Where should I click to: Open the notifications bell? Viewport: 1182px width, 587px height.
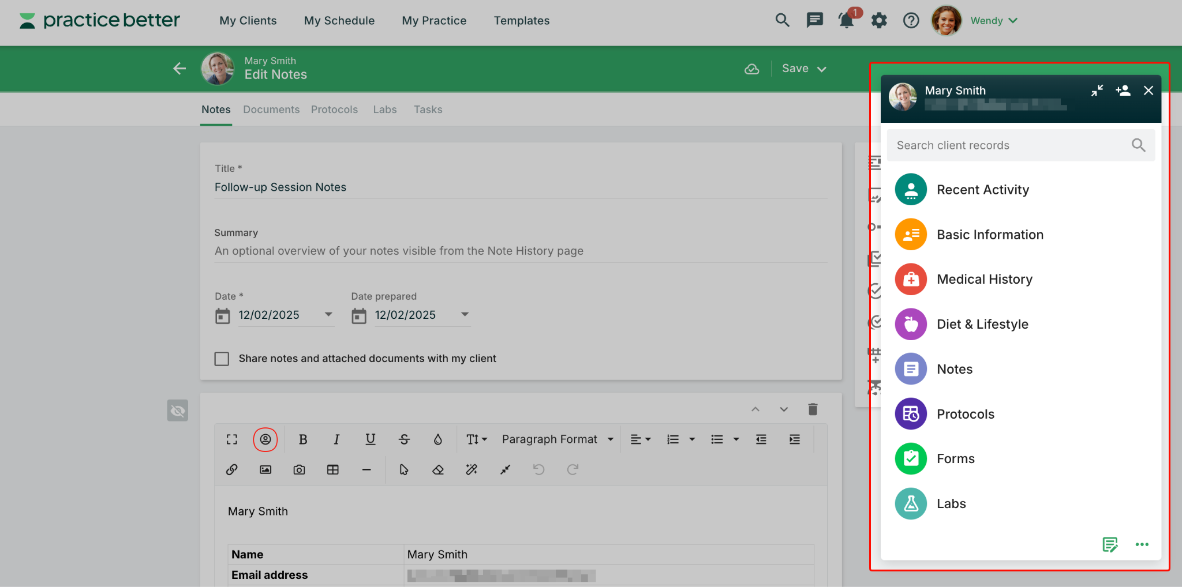[x=846, y=21]
